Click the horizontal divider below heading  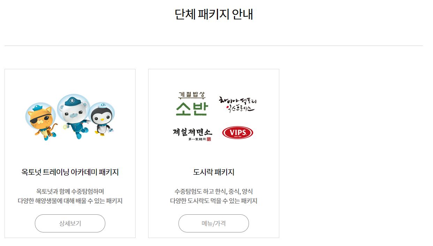tap(214, 46)
